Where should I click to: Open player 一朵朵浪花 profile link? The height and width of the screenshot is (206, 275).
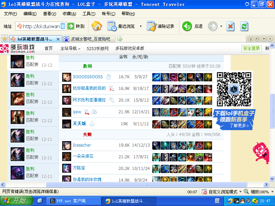pos(83,156)
